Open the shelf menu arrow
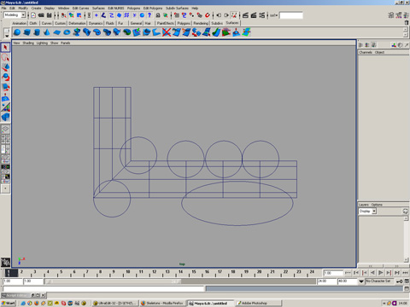This screenshot has width=410, height=307. pos(7,36)
